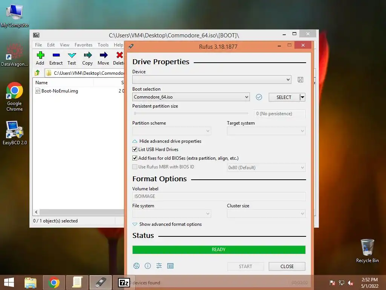Open the Help menu in 7-Zip
The image size is (386, 290).
(x=118, y=45)
